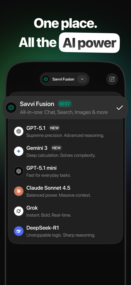Click the green BEST badge
Image resolution: width=131 pixels, height=285 pixels.
tap(65, 104)
